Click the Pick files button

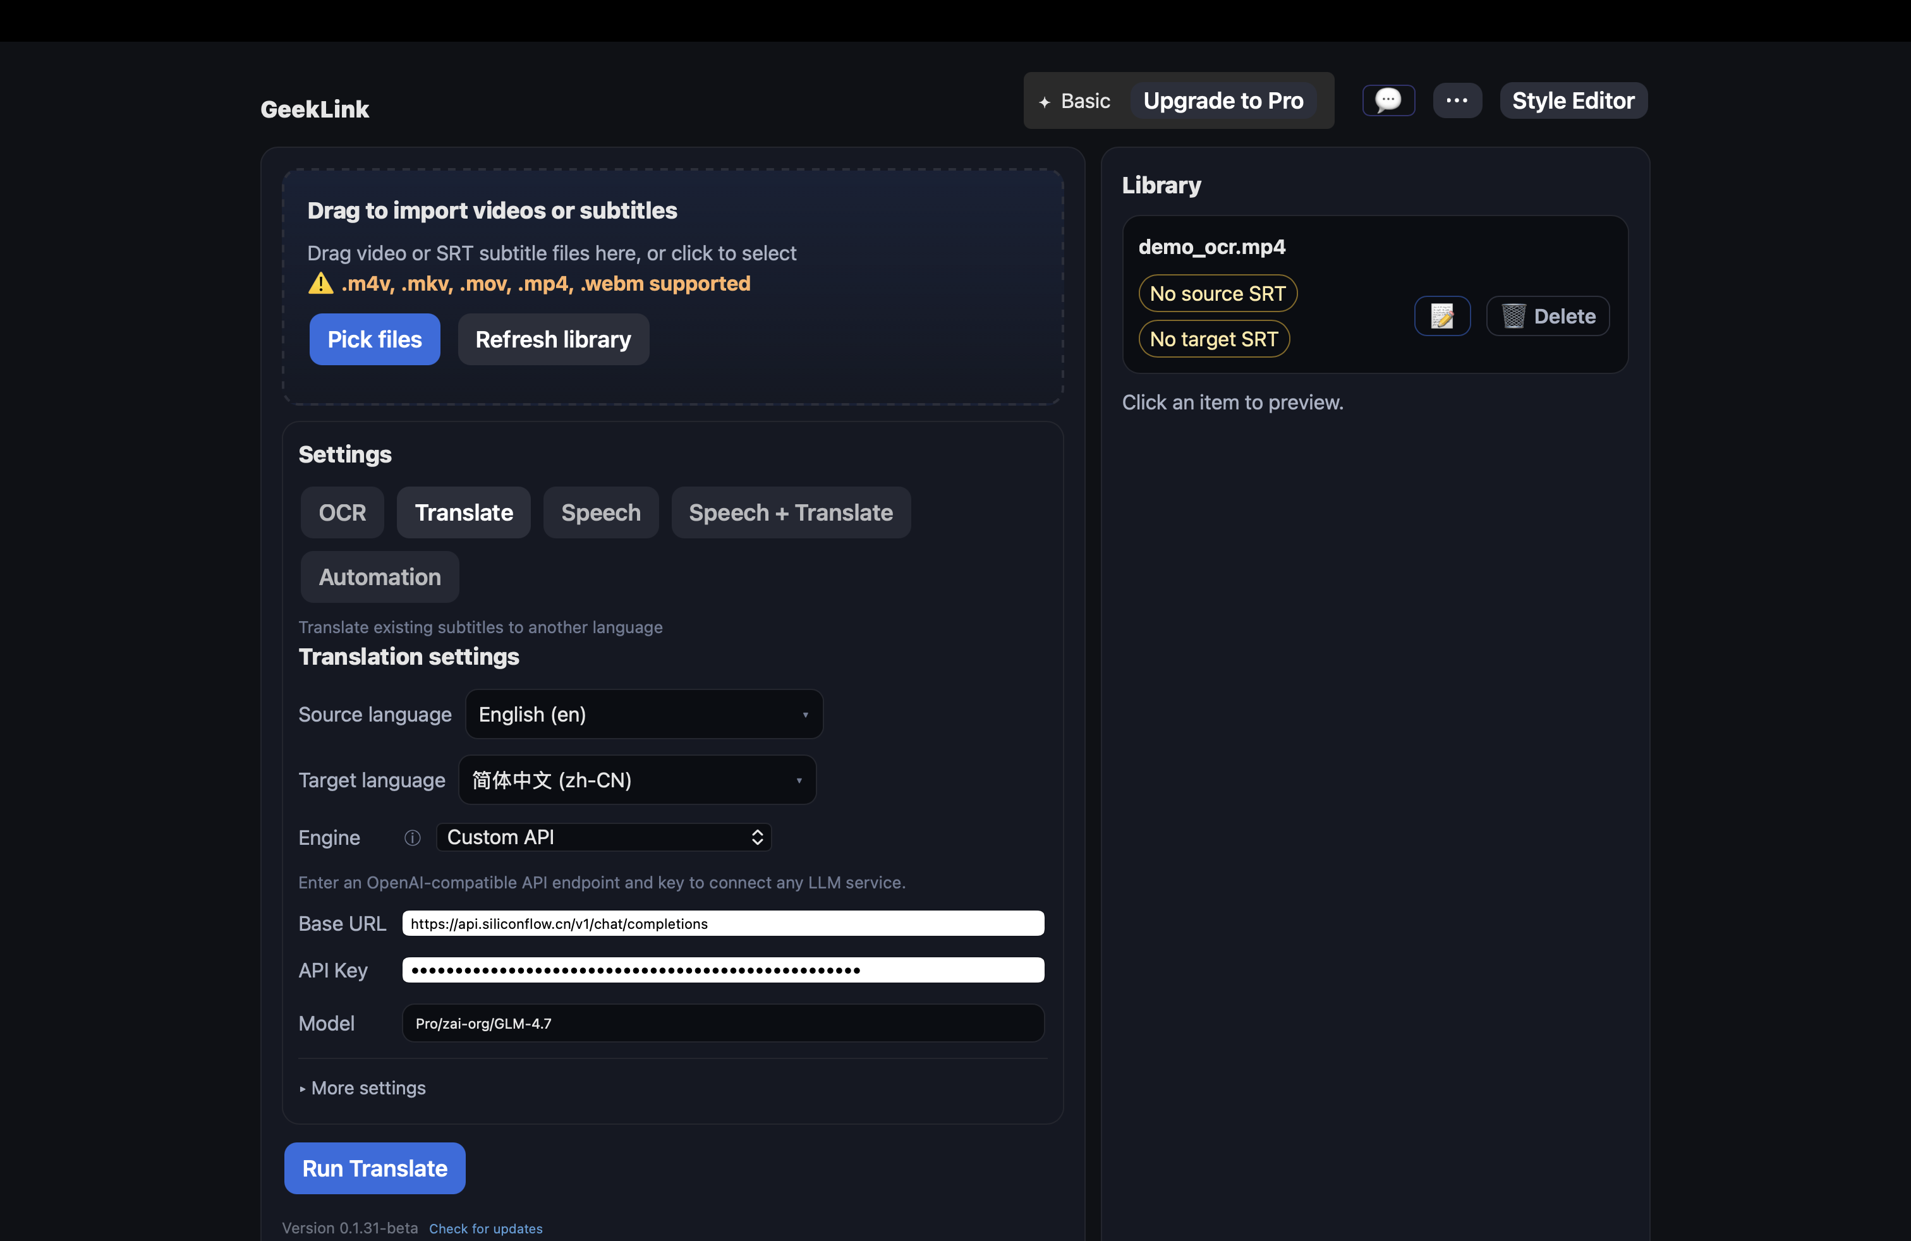point(374,339)
